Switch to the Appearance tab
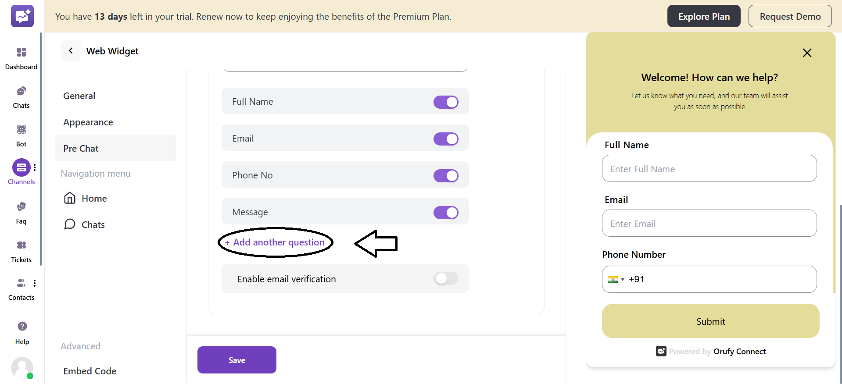 (88, 122)
